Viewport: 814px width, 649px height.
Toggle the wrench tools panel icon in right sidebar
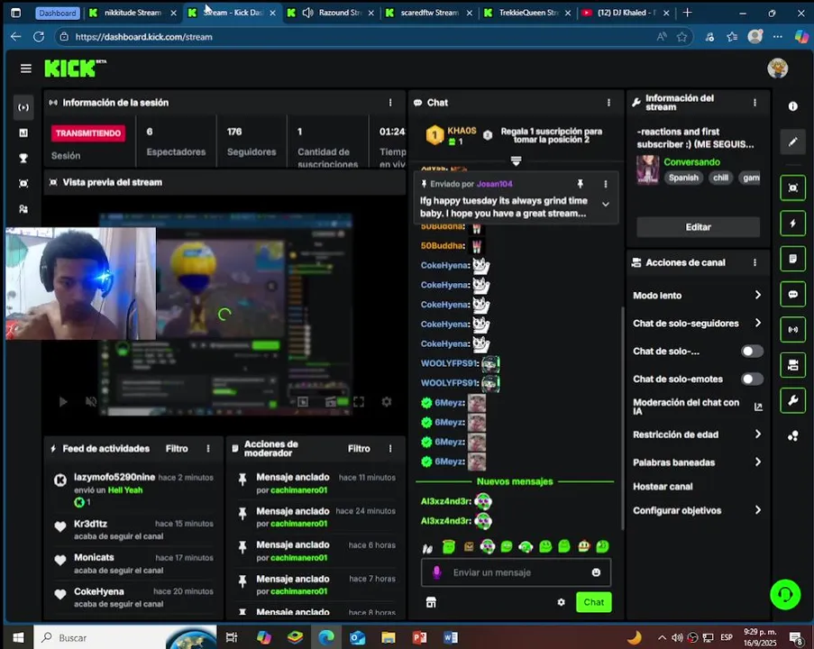[x=792, y=400]
